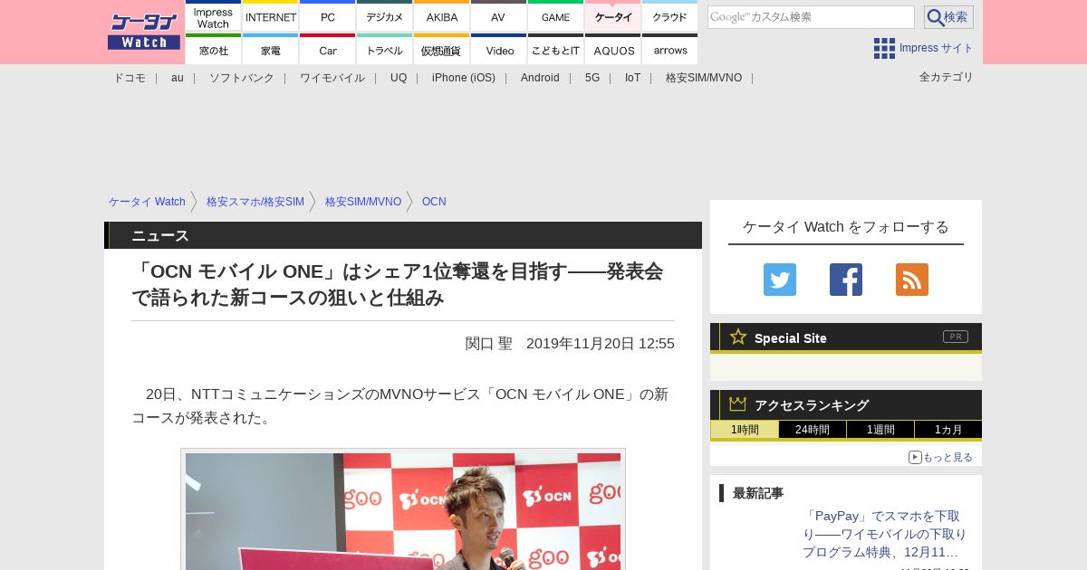Select the ワイモバイル category link
The height and width of the screenshot is (570, 1087).
(332, 78)
